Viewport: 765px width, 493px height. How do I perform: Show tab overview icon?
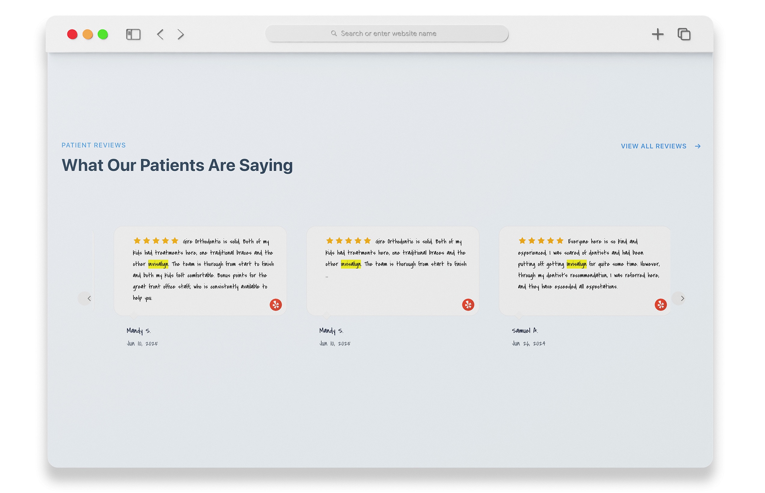(x=684, y=34)
